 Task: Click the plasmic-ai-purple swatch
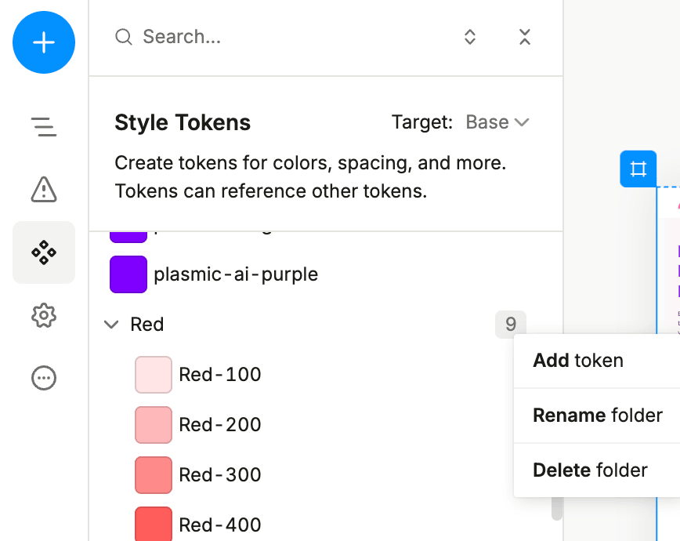(x=128, y=274)
